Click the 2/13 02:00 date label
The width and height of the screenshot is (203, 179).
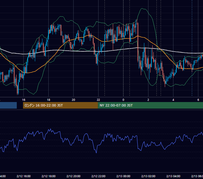(x=148, y=176)
